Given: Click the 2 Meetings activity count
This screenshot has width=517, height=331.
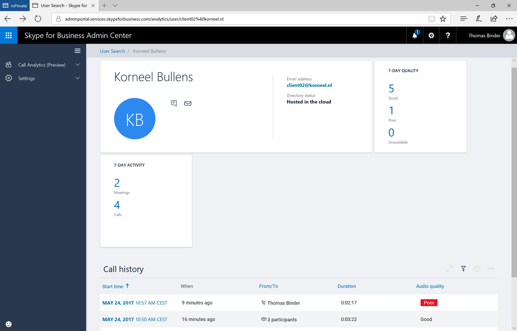Looking at the screenshot, I should point(117,183).
